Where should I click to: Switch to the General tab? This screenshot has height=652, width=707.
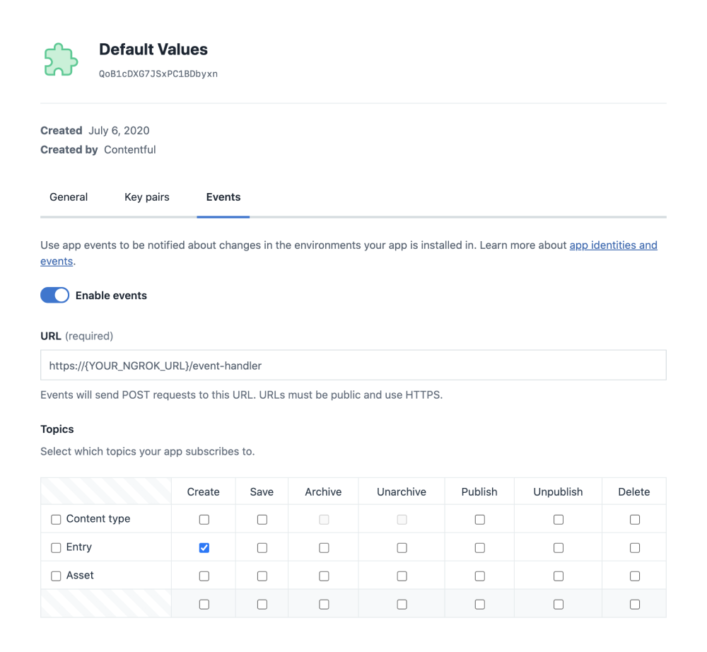tap(68, 197)
